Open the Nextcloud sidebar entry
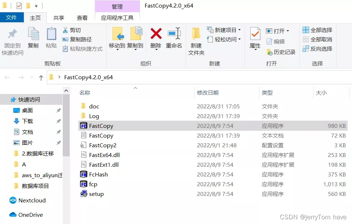 [27, 200]
